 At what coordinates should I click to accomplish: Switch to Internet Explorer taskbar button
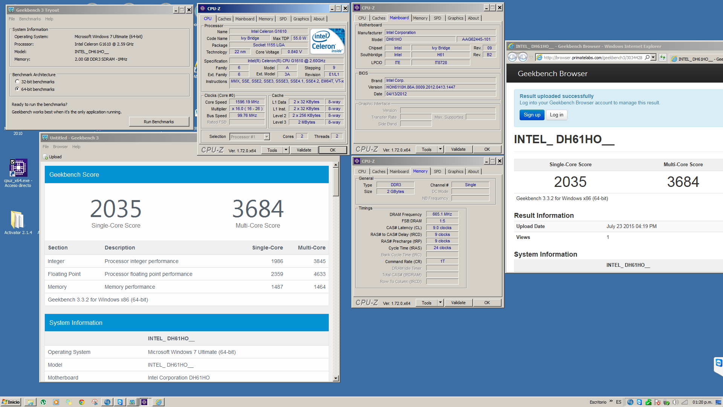coord(159,402)
